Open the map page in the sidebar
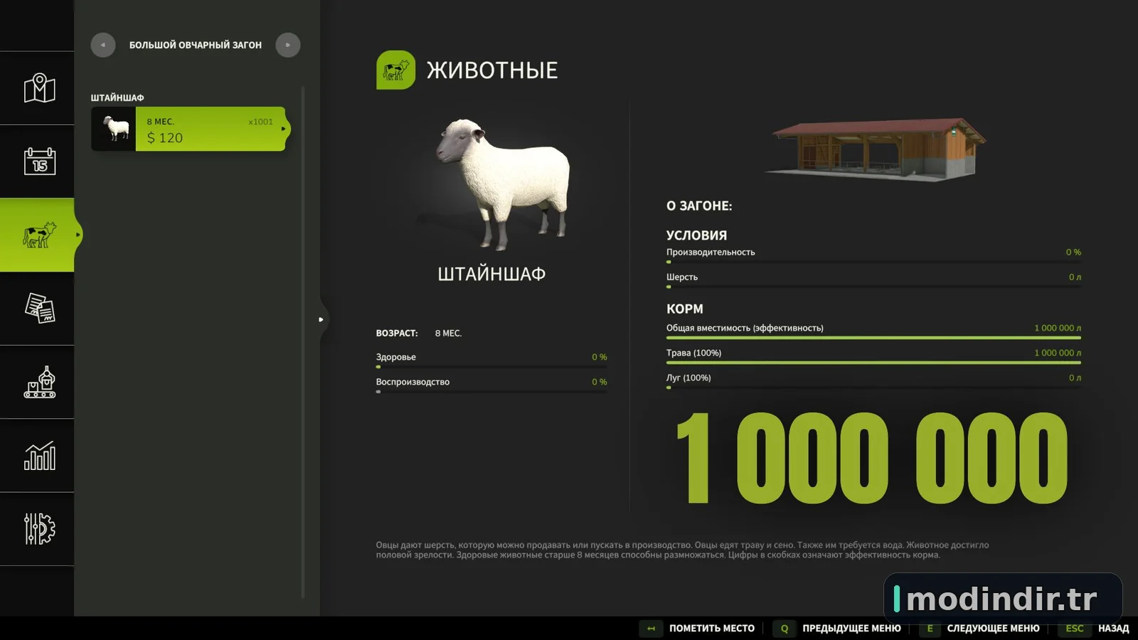The width and height of the screenshot is (1138, 640). tap(39, 88)
